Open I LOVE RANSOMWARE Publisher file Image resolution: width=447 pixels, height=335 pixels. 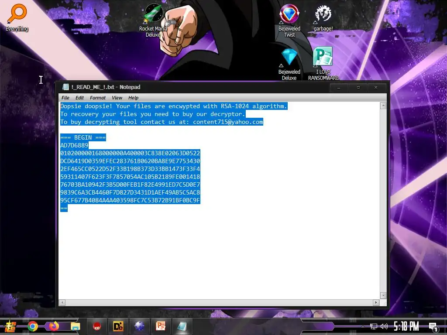tap(323, 64)
